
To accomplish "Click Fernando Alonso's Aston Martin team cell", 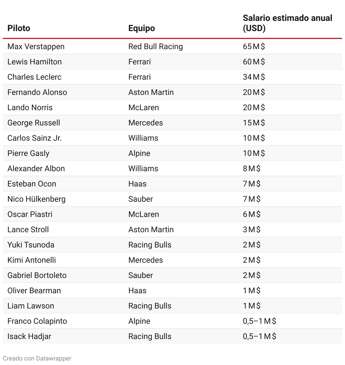I will coord(151,92).
